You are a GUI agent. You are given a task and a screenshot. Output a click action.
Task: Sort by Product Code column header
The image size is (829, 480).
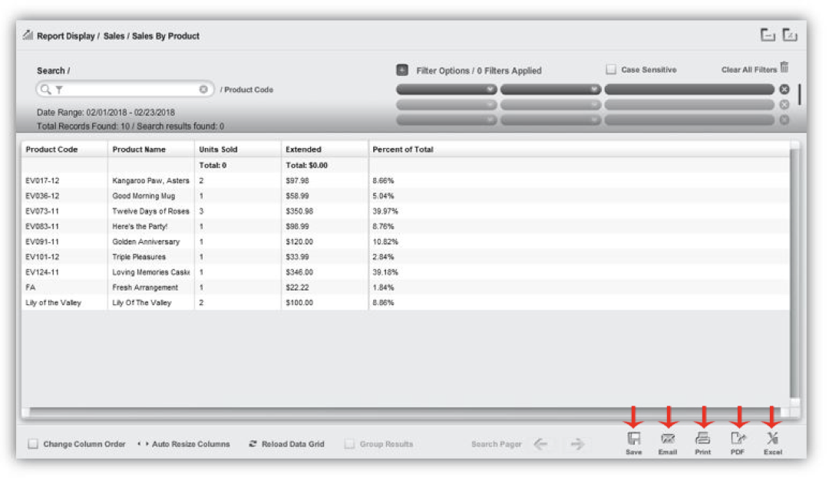coord(52,150)
